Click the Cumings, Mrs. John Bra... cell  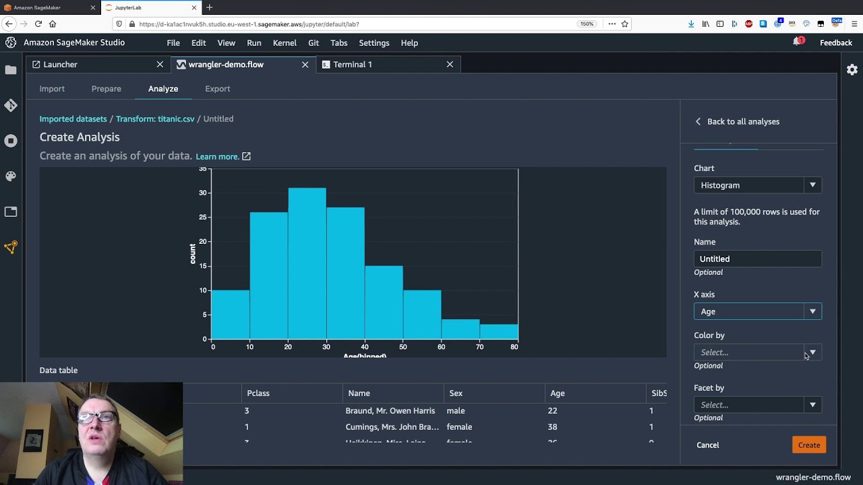pyautogui.click(x=392, y=427)
